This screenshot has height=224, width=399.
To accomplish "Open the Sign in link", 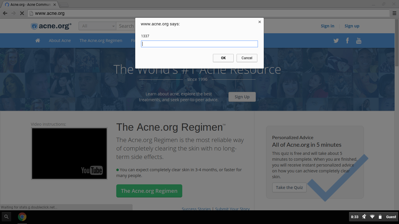I will tap(327, 26).
